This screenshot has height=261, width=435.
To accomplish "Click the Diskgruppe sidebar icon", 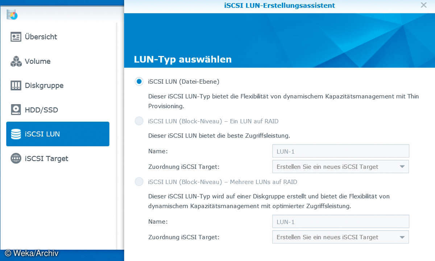I will [x=16, y=86].
